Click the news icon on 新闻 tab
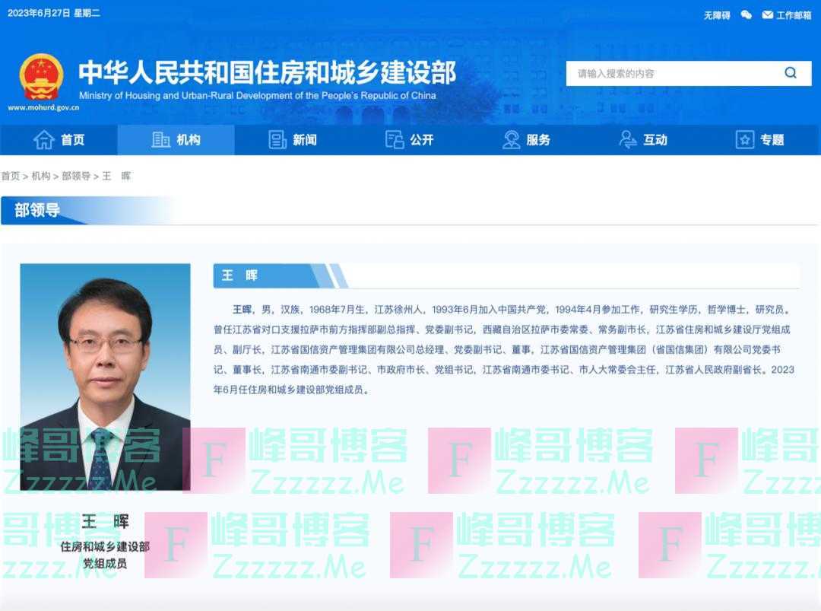Screen dimensions: 821x611 [x=275, y=138]
